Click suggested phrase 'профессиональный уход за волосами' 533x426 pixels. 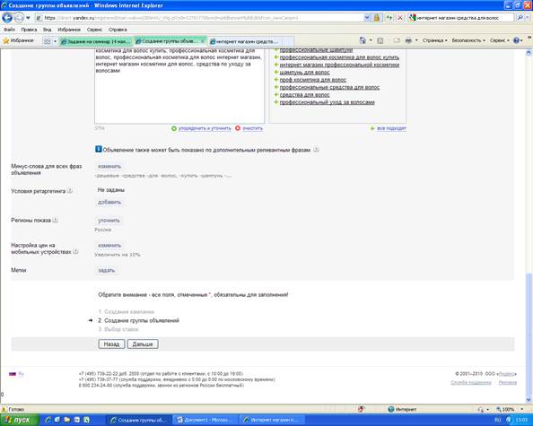pos(327,102)
